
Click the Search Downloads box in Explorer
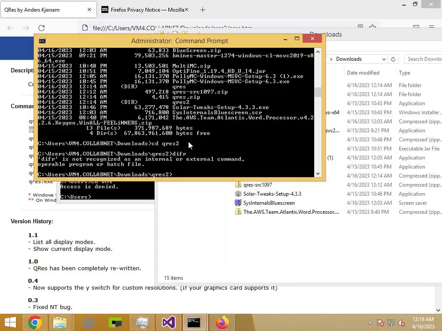(x=423, y=59)
